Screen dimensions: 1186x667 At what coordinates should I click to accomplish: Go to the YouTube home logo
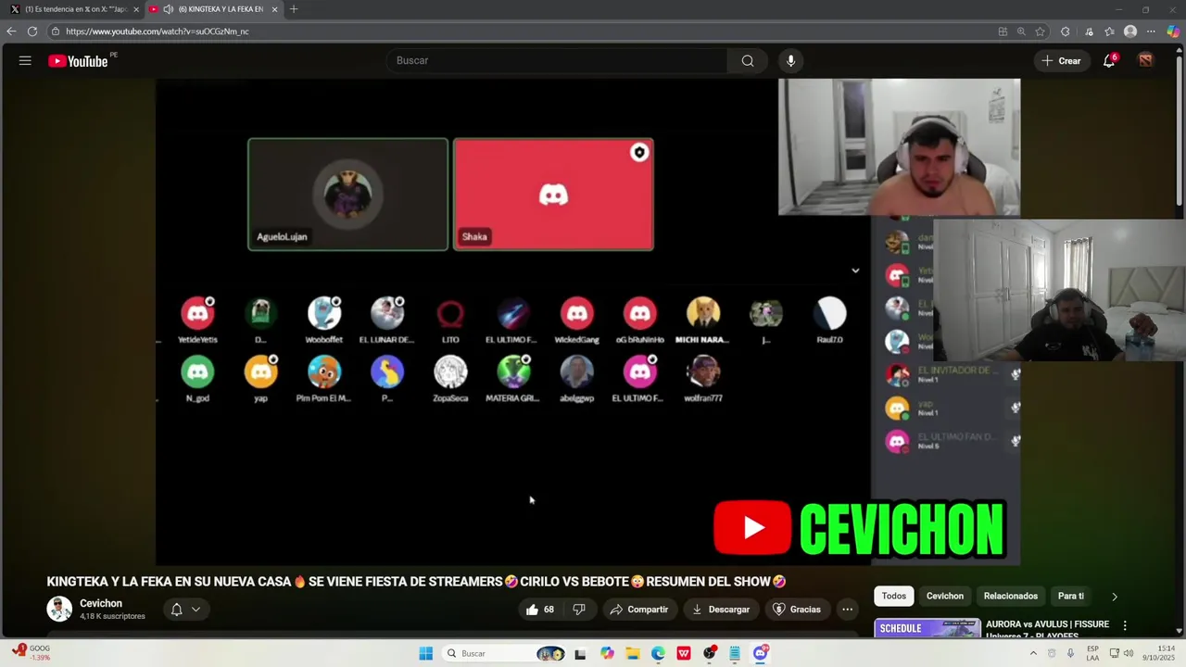(x=79, y=61)
